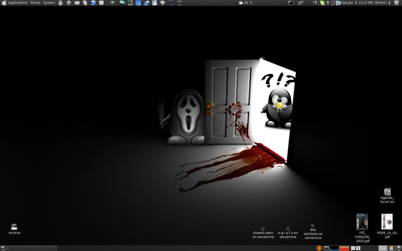Open the red-orange usage graph applet
Image resolution: width=402 pixels, height=251 pixels.
click(344, 248)
